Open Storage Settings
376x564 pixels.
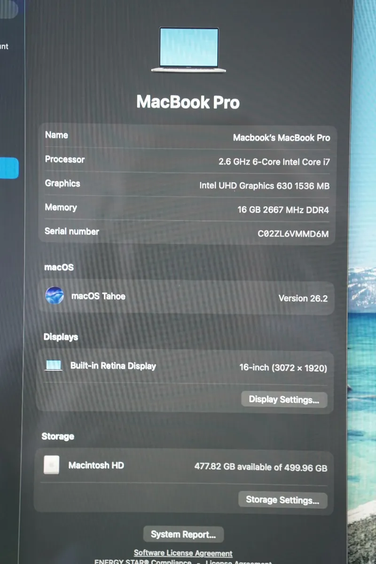coord(282,500)
